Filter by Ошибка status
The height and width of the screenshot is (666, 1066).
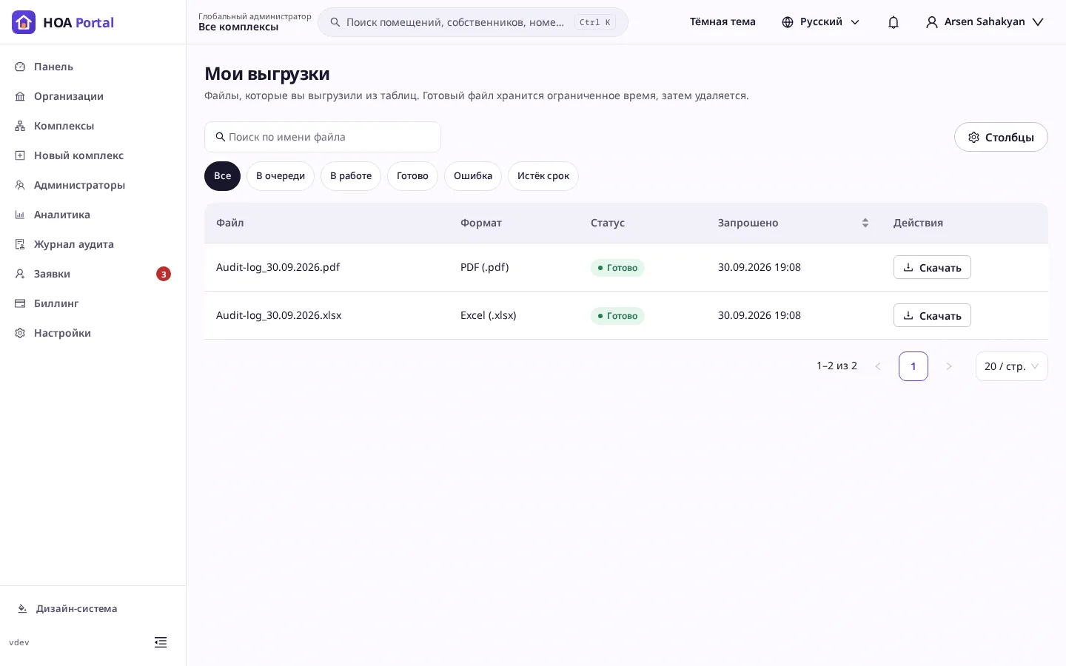click(x=473, y=176)
